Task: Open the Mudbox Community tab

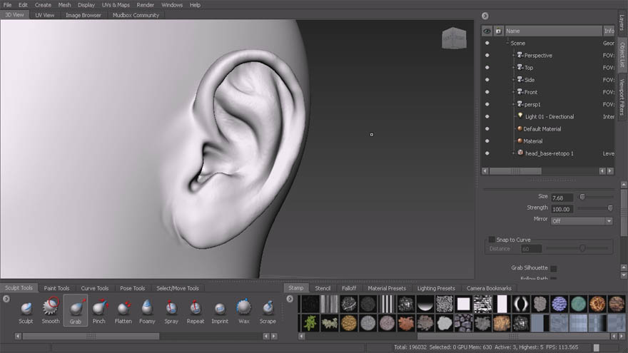Action: (136, 15)
